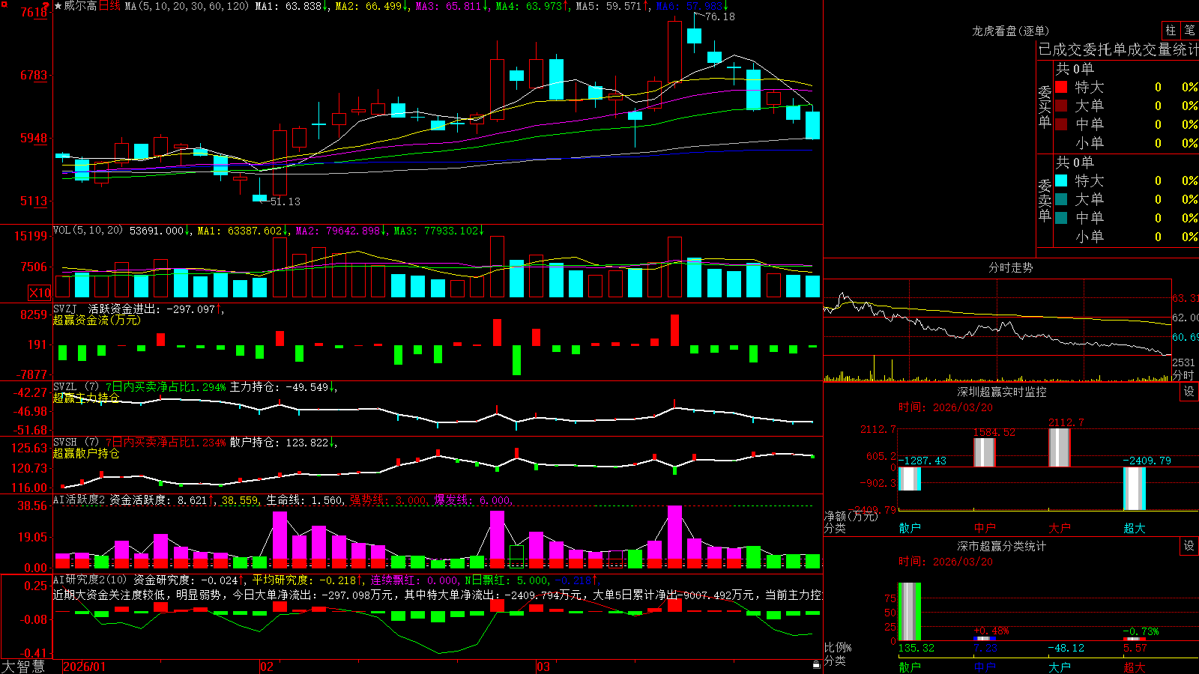Click dark red 大单 swatch in 委买单
The image size is (1199, 674).
coord(1061,106)
